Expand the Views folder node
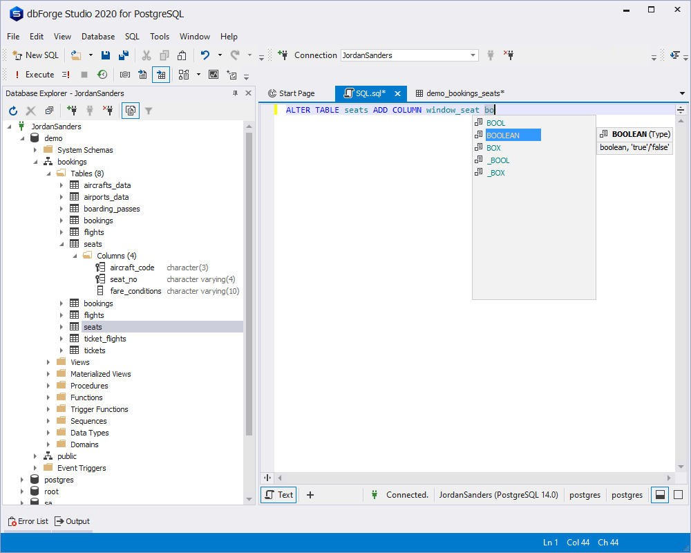Image resolution: width=691 pixels, height=553 pixels. (48, 362)
